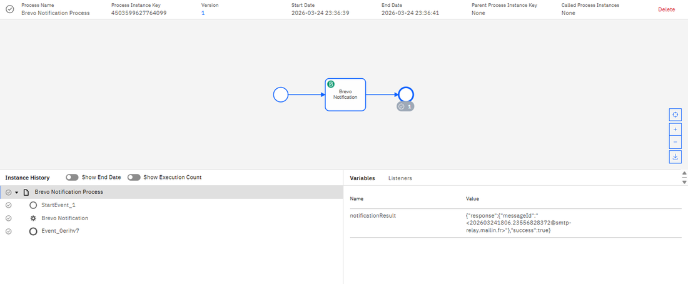This screenshot has height=284, width=688.
Task: Select the Brevo Notification task node
Action: (x=345, y=94)
